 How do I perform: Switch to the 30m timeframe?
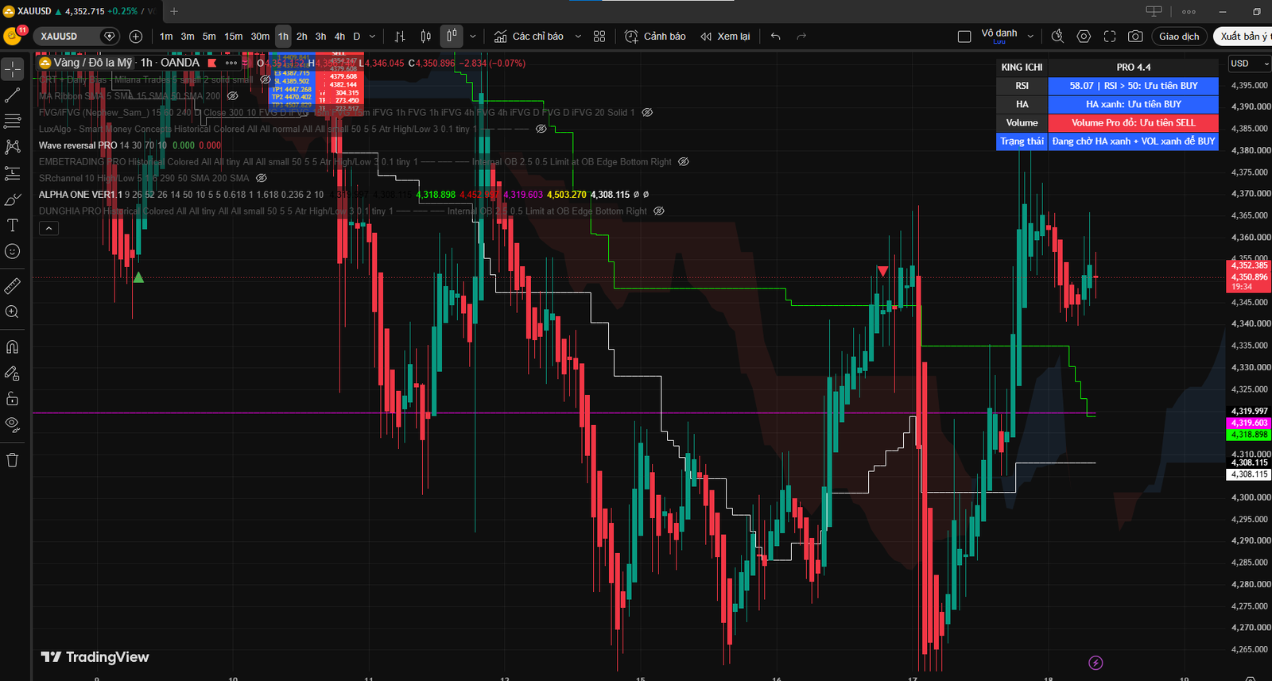point(260,37)
